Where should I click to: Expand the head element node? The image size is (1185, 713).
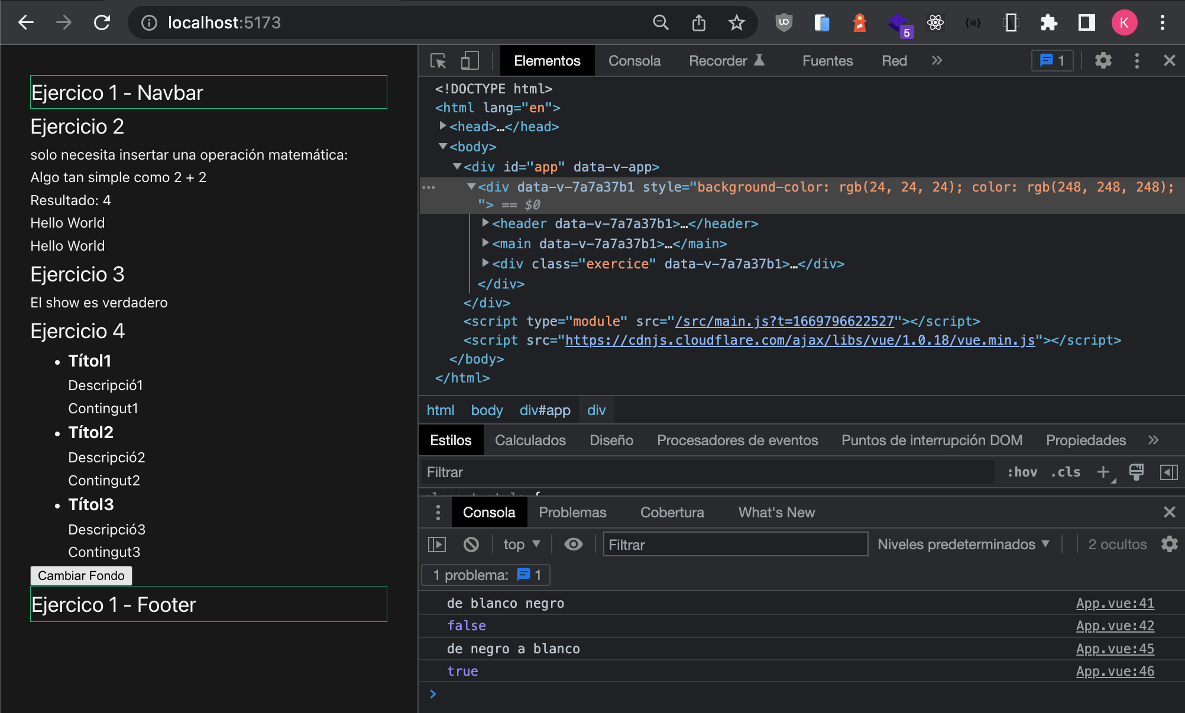tap(442, 126)
